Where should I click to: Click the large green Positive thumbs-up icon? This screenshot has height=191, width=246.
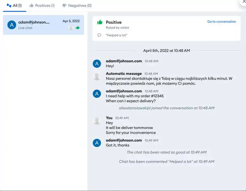click(x=100, y=22)
